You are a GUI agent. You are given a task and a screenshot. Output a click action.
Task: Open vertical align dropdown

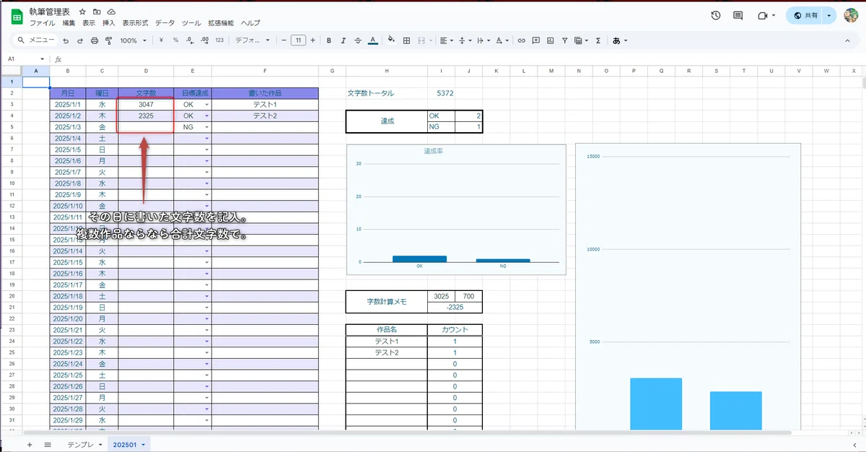pyautogui.click(x=465, y=40)
